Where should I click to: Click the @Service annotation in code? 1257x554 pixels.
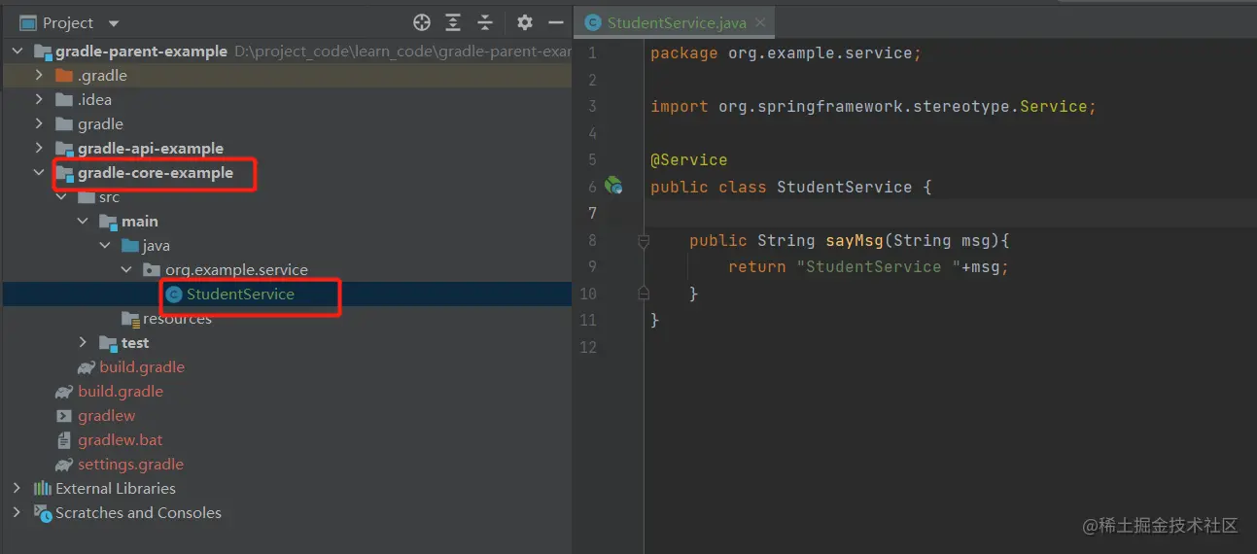point(689,159)
